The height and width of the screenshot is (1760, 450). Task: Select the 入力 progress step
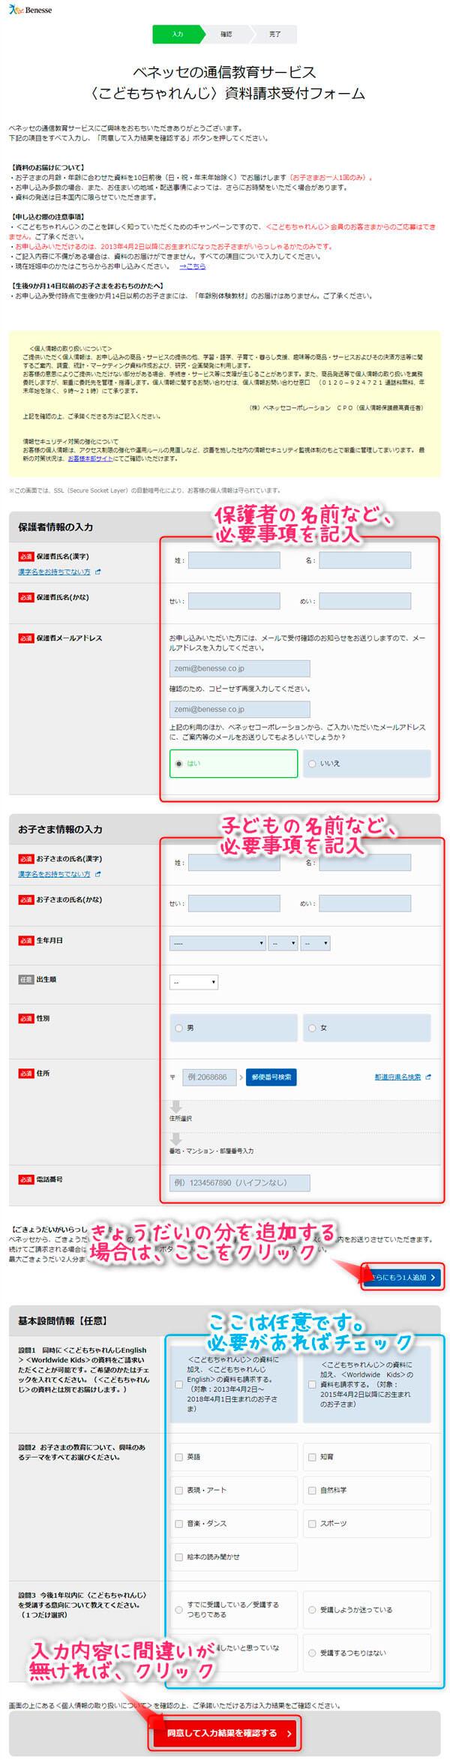tap(178, 34)
